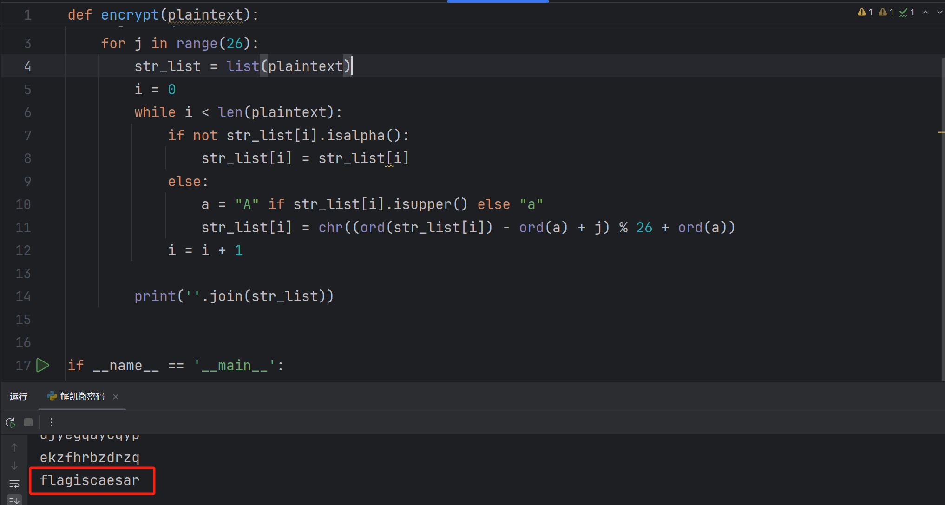Viewport: 945px width, 505px height.
Task: Close the 解凯撒密码 run tab
Action: tap(116, 396)
